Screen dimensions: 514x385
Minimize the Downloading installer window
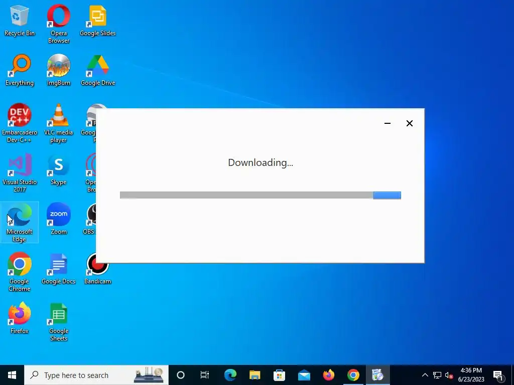(388, 123)
